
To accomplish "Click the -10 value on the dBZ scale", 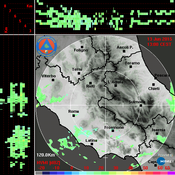I will (x=56, y=168).
